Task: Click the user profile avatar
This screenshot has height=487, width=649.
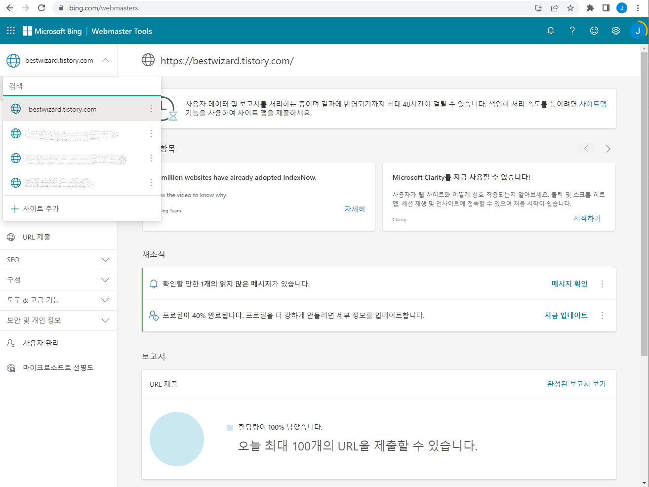Action: [638, 30]
